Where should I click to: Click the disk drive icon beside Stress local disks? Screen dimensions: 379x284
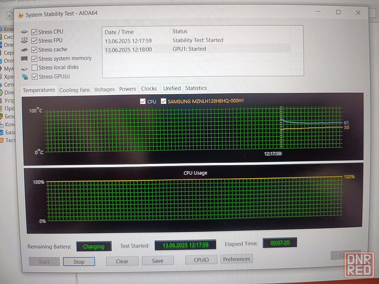pos(25,69)
